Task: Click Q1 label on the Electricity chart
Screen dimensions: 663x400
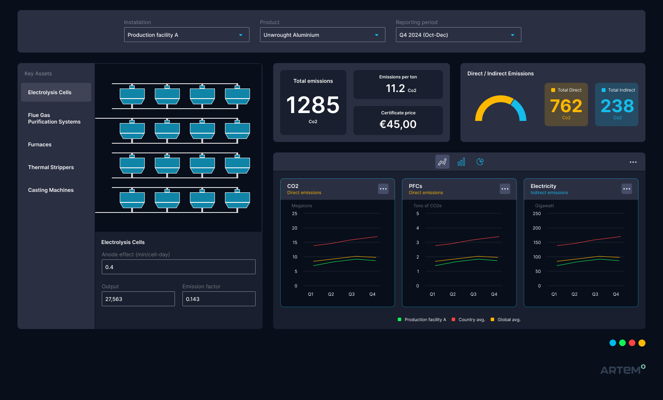Action: tap(554, 294)
